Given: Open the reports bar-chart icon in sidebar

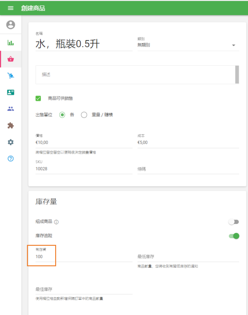Looking at the screenshot, I should tap(11, 43).
